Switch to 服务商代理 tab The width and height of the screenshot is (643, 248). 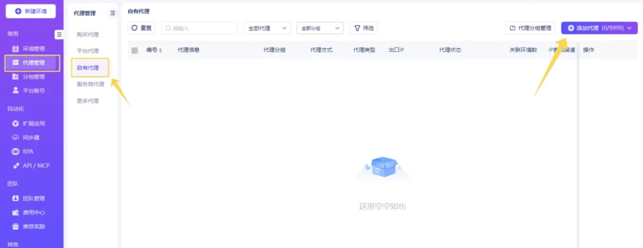[90, 85]
